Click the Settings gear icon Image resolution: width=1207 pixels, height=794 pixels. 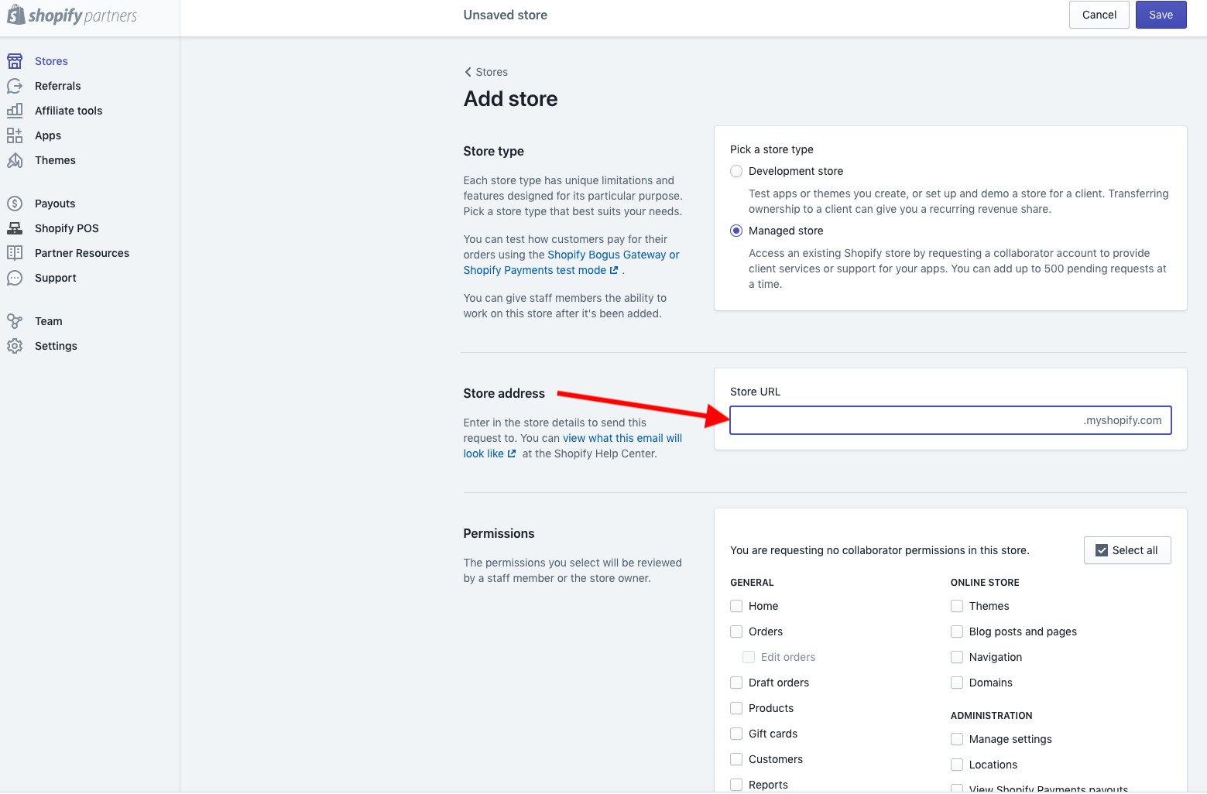coord(15,346)
